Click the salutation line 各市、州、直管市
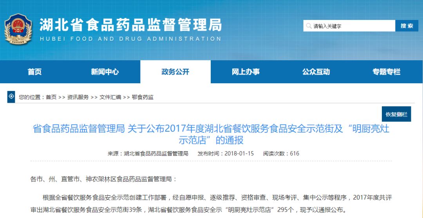Viewport: 423px width, 218px height. 104,179
